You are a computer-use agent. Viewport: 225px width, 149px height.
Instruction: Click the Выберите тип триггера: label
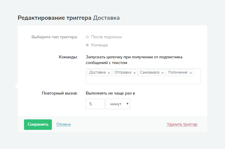click(54, 37)
